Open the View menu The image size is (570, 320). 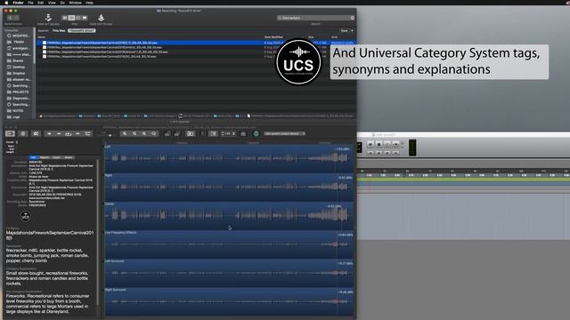tap(52, 3)
